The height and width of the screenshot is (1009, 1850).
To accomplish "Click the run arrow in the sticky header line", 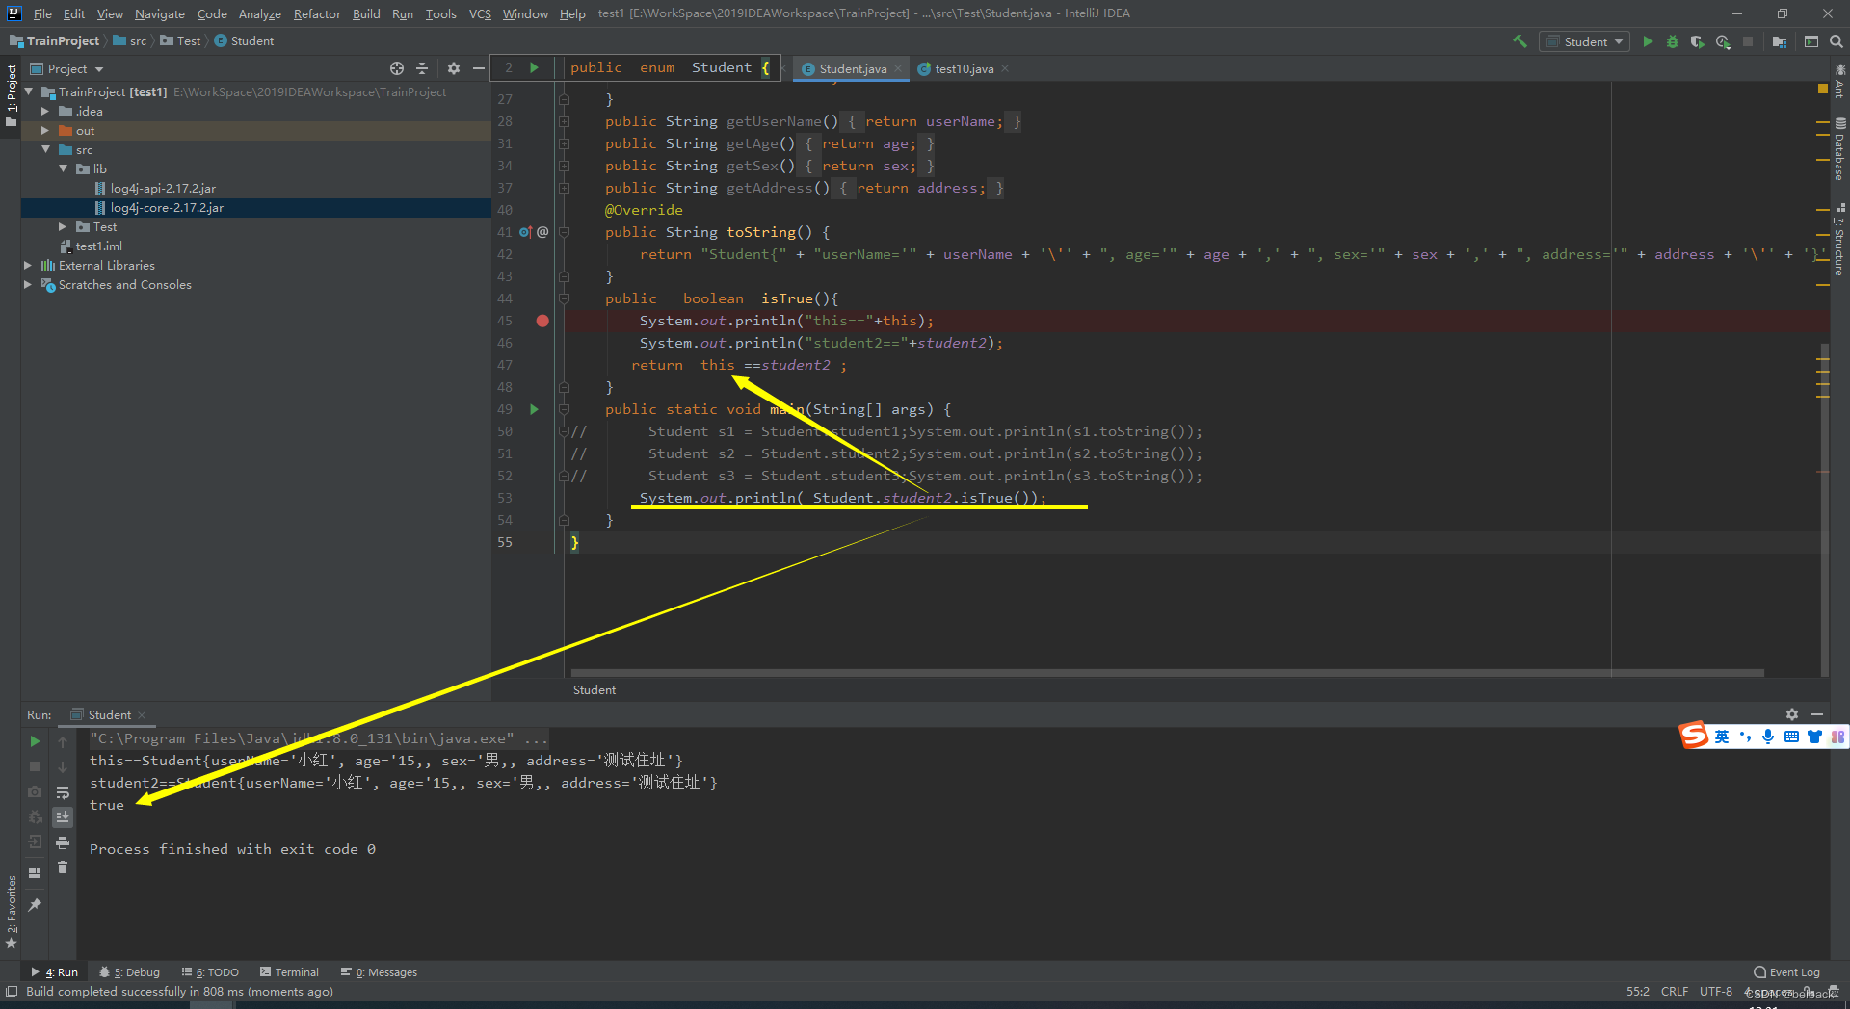I will click(534, 67).
